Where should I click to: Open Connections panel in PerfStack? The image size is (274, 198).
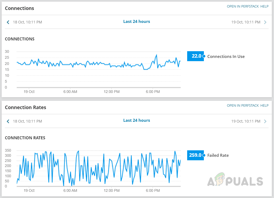pyautogui.click(x=243, y=6)
